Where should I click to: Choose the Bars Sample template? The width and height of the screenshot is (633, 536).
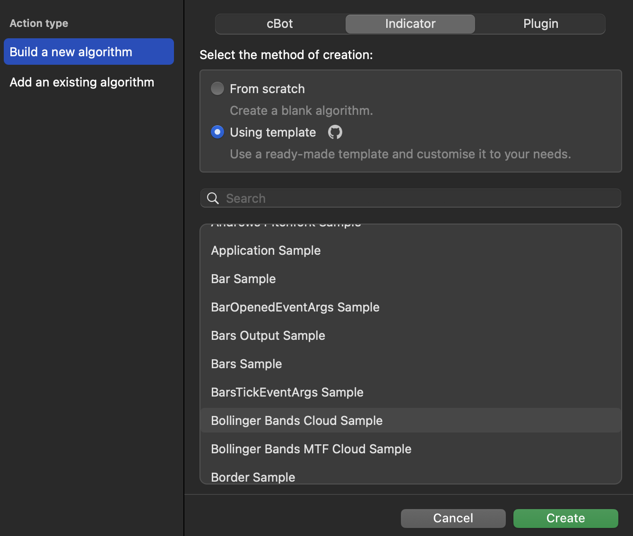(x=246, y=364)
